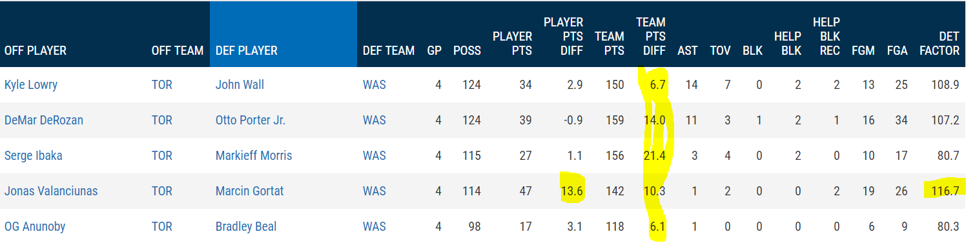Open Markieff Morris defender link
Image resolution: width=966 pixels, height=243 pixels.
tap(254, 155)
